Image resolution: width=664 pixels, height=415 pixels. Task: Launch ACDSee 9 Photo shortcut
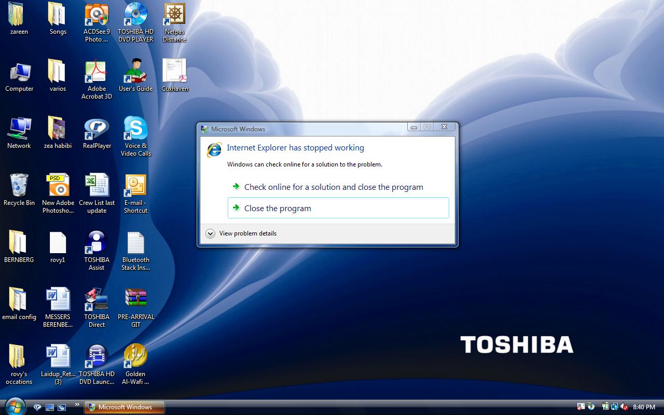(96, 22)
